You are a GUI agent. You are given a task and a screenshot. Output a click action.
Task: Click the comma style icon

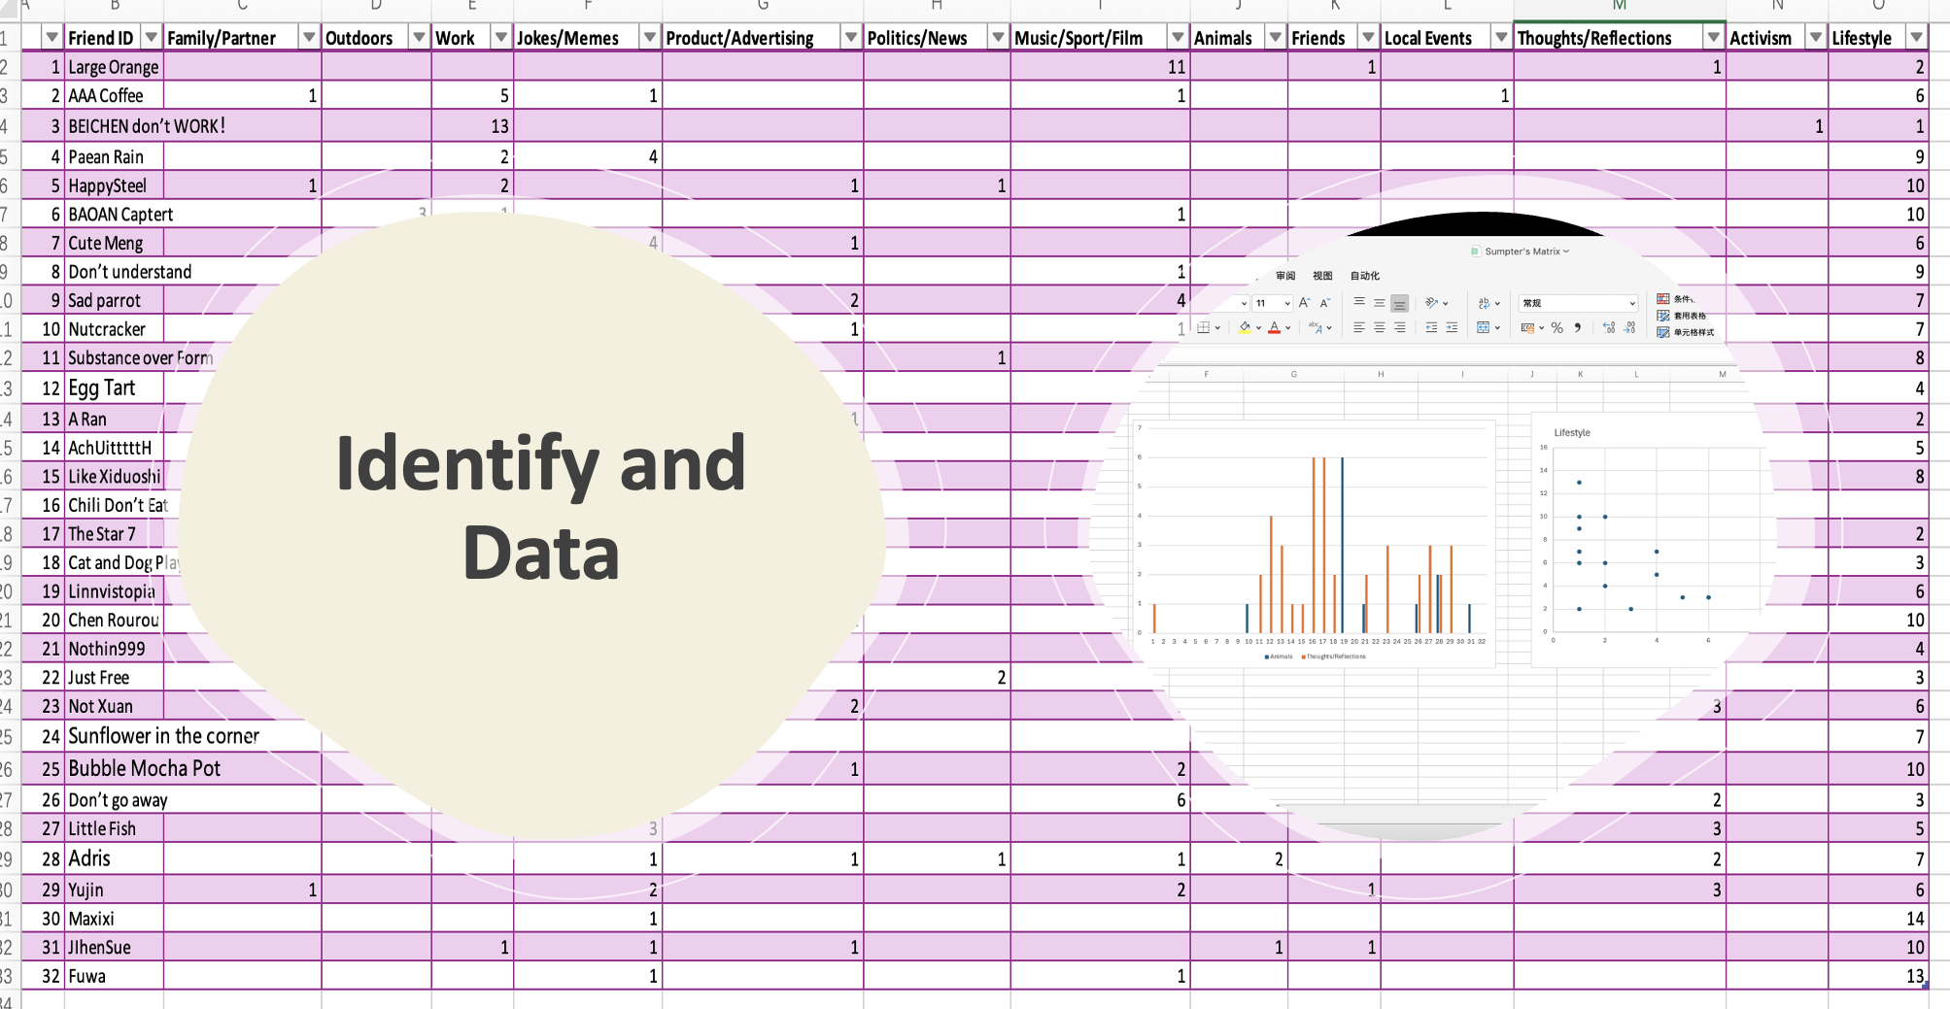pos(1577,328)
